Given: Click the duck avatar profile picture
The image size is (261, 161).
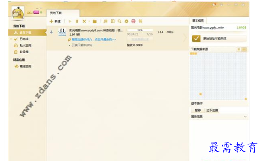Looking at the screenshot, I should tap(18, 12).
